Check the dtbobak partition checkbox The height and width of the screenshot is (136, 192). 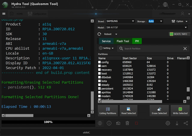(99, 77)
